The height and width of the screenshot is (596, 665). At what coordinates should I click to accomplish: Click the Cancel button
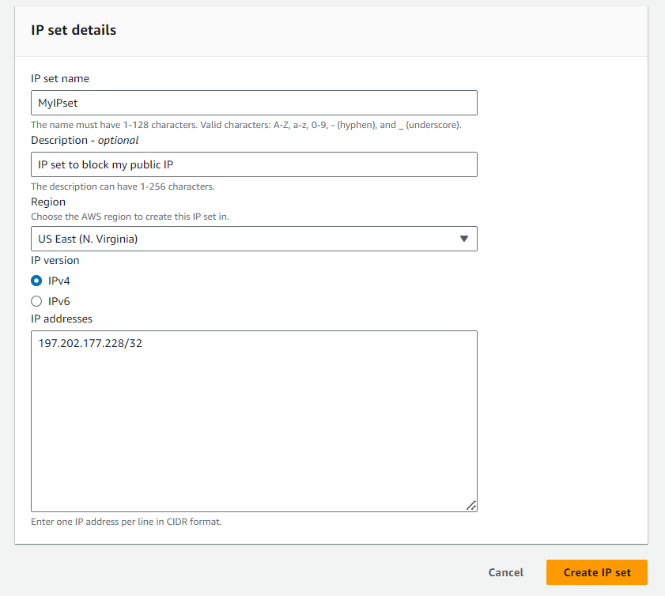[505, 572]
